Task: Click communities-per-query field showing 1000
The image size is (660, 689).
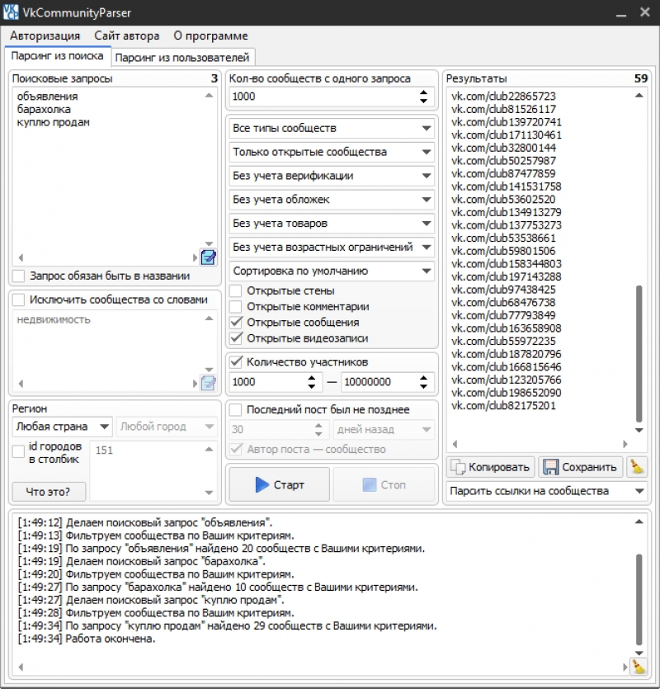Action: (x=323, y=97)
